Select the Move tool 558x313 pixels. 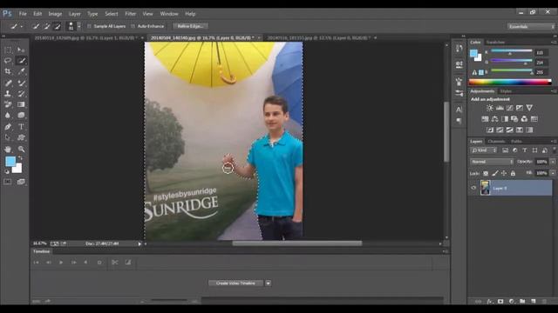[21, 50]
